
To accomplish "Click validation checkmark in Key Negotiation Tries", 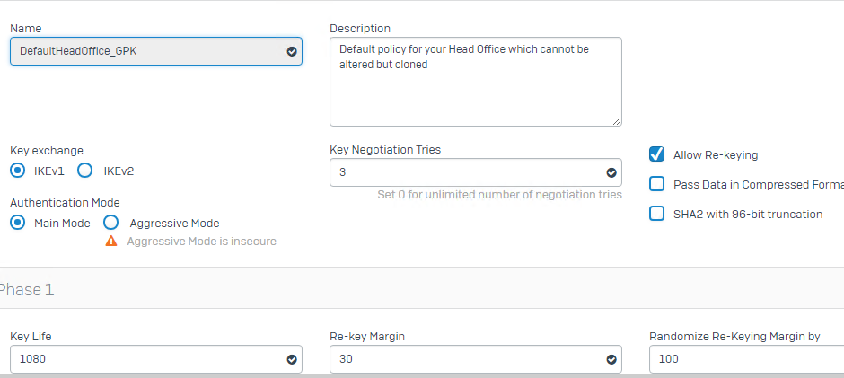I will (x=611, y=173).
